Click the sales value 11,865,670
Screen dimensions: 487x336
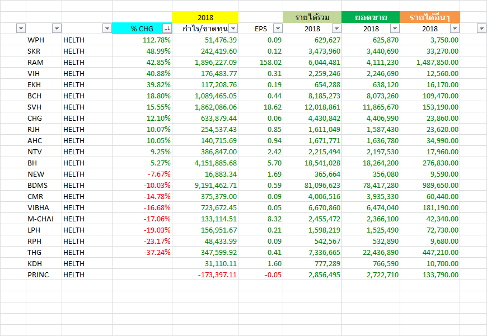click(x=381, y=107)
